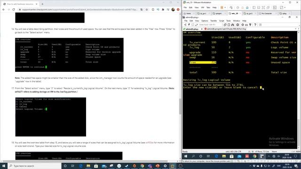This screenshot has height=169, width=301.
Task: Open VMware View menu
Action: pyautogui.click(x=197, y=8)
